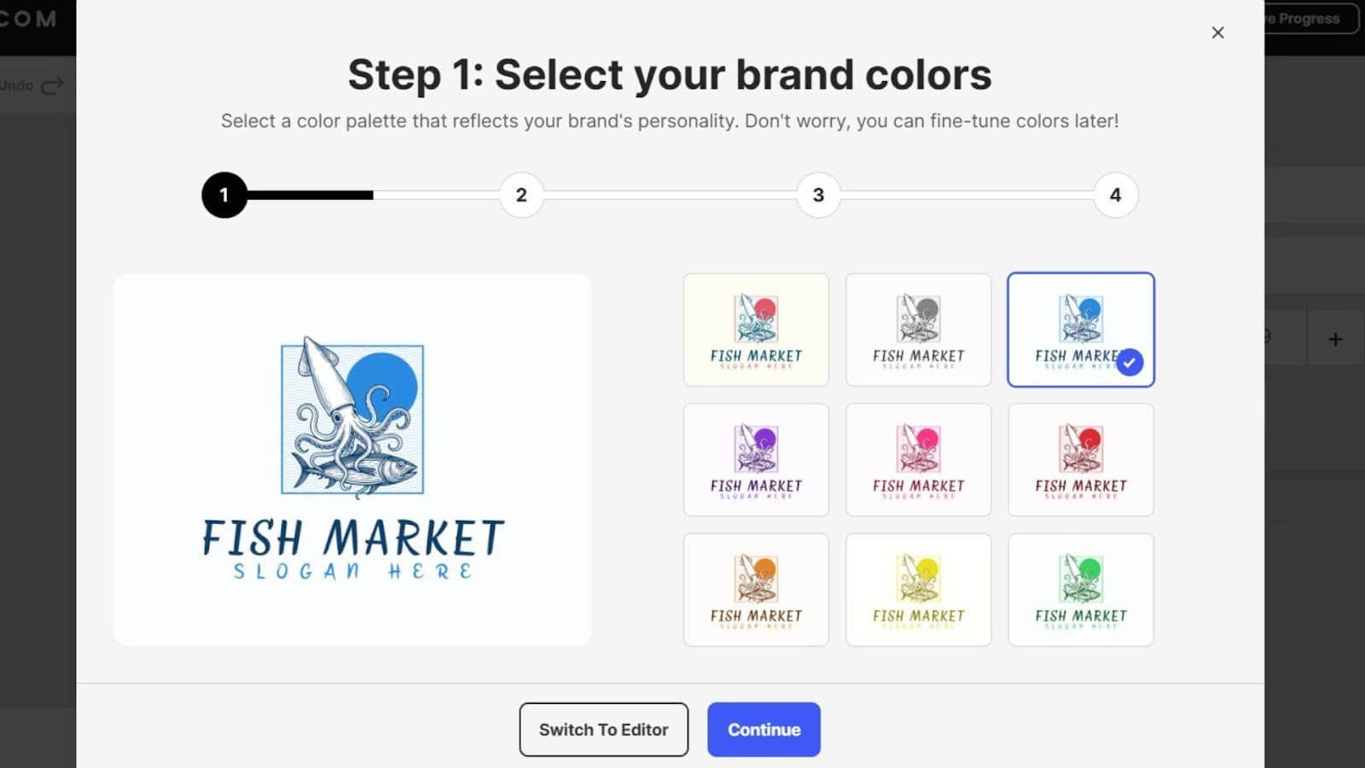The height and width of the screenshot is (768, 1365).
Task: Click the Continue button
Action: [764, 730]
